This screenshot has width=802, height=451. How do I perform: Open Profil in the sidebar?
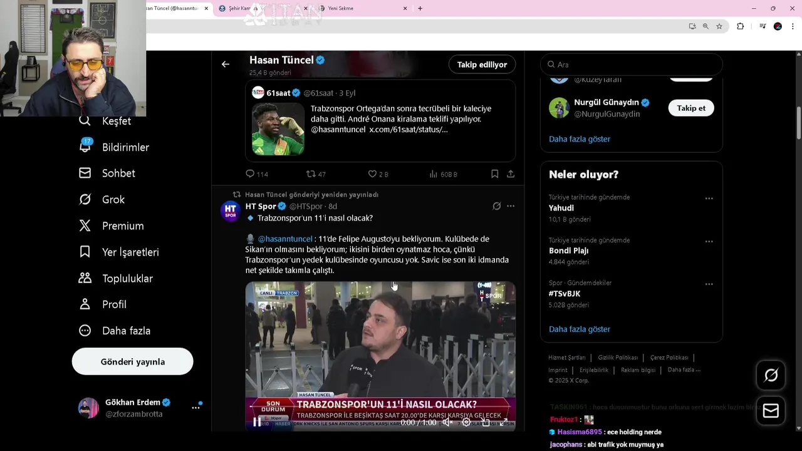pos(103,304)
